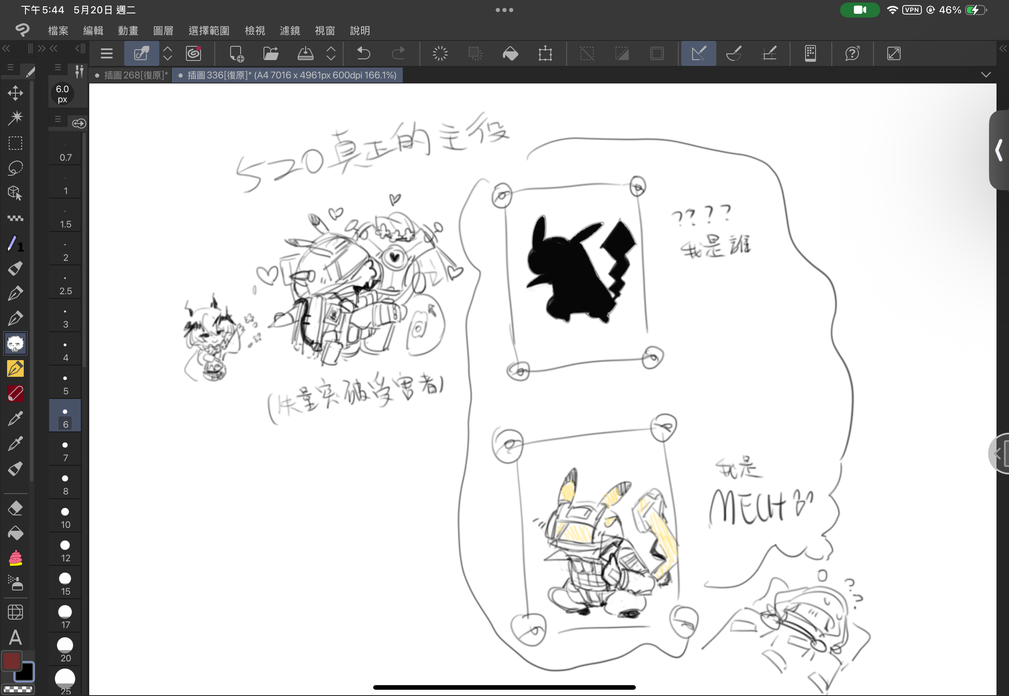Screen dimensions: 1009x696
Task: Open the command bar hamburger menu button
Action: click(106, 54)
